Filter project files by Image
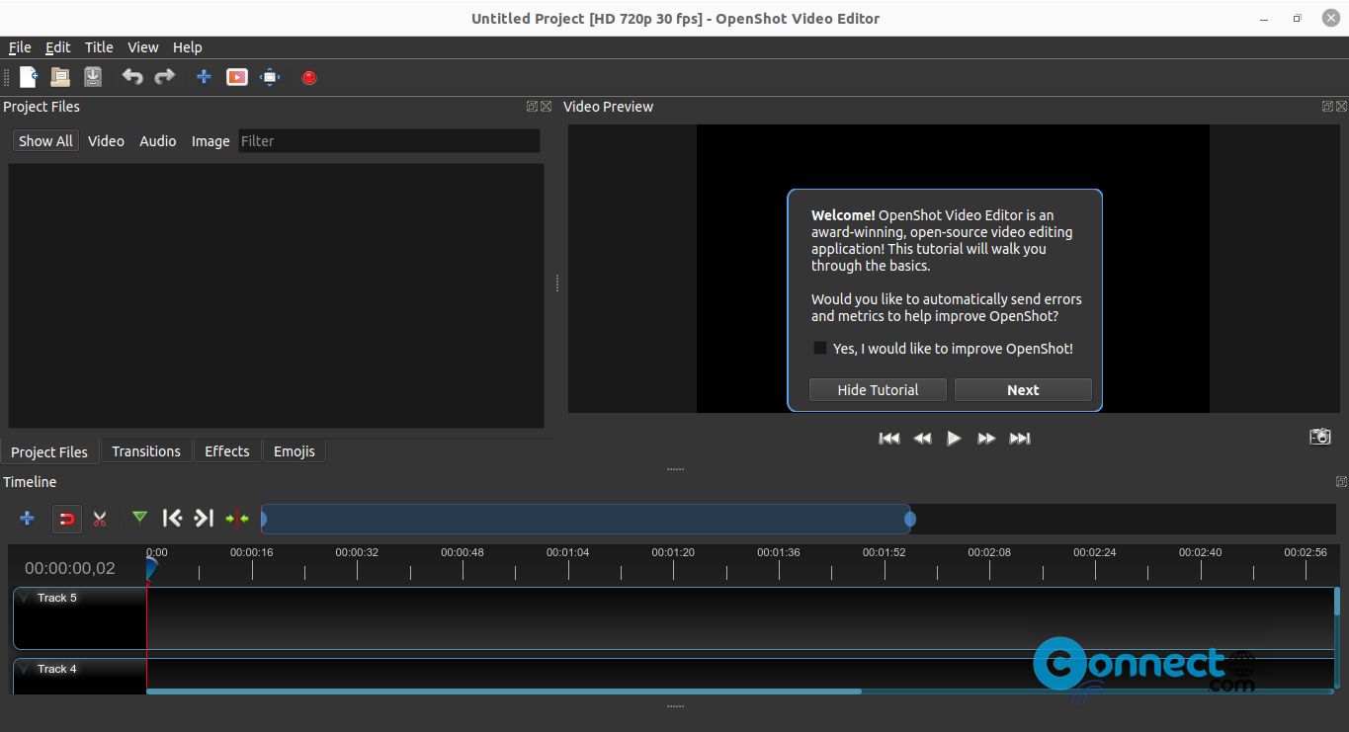The image size is (1349, 732). coord(211,140)
